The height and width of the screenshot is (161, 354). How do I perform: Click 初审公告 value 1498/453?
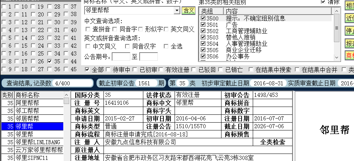266,95
